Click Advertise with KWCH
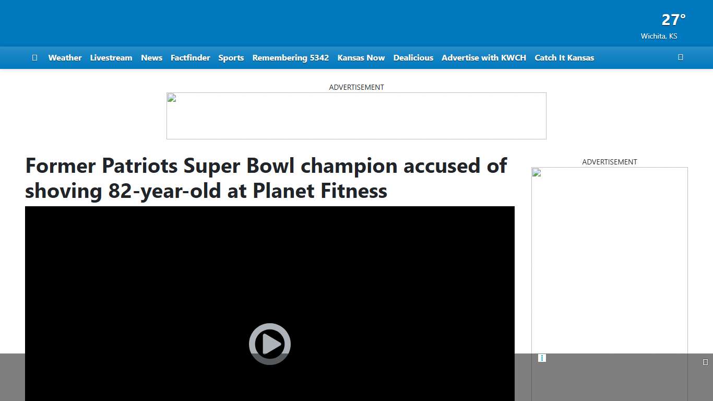713x401 pixels. [483, 57]
